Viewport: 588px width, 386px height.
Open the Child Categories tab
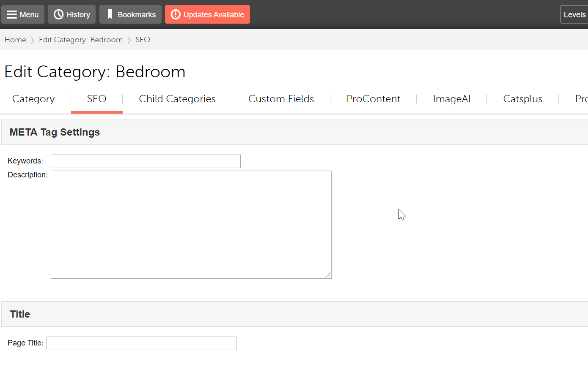177,99
